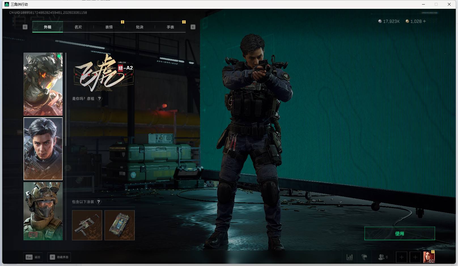Click the question mark beside 包含以下涂装

coord(98,202)
